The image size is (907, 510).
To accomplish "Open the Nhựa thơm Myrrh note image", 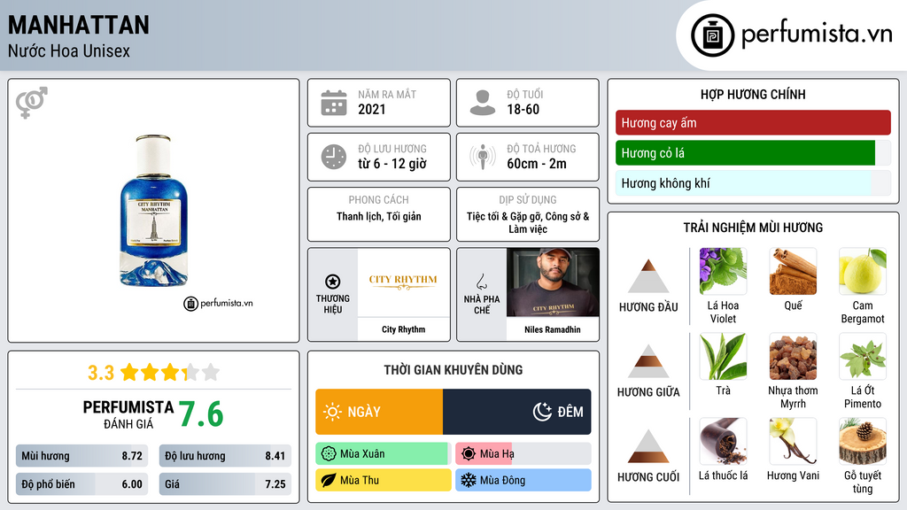I will pyautogui.click(x=793, y=356).
